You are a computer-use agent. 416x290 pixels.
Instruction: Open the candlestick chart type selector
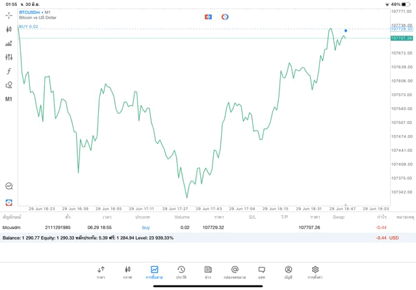9,29
